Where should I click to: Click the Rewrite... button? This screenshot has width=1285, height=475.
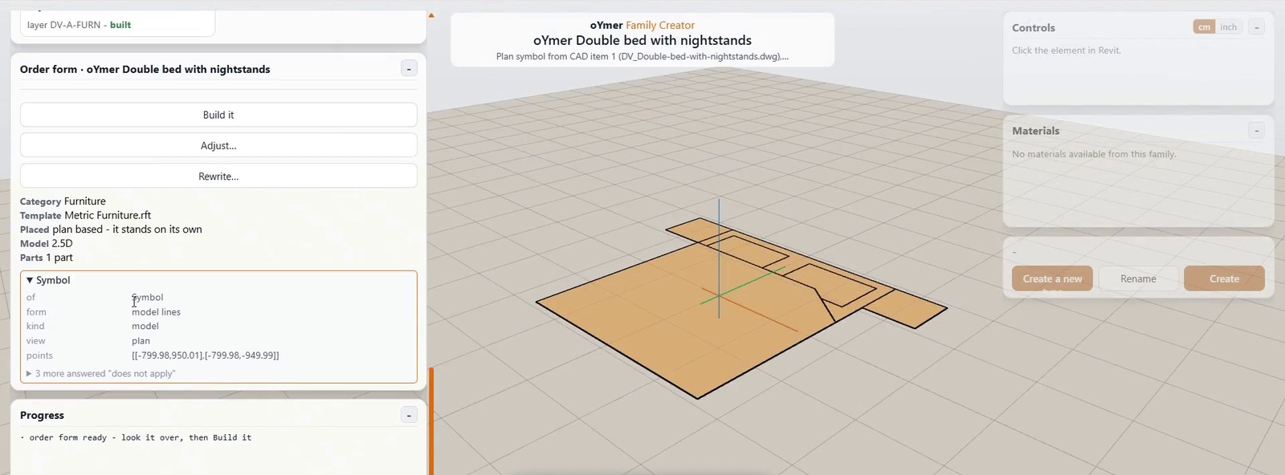[x=218, y=176]
